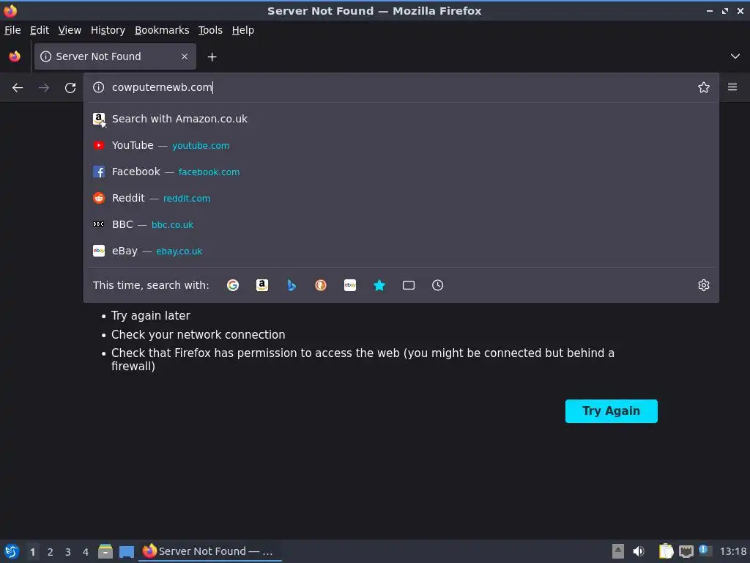Open a new tab

[x=212, y=57]
